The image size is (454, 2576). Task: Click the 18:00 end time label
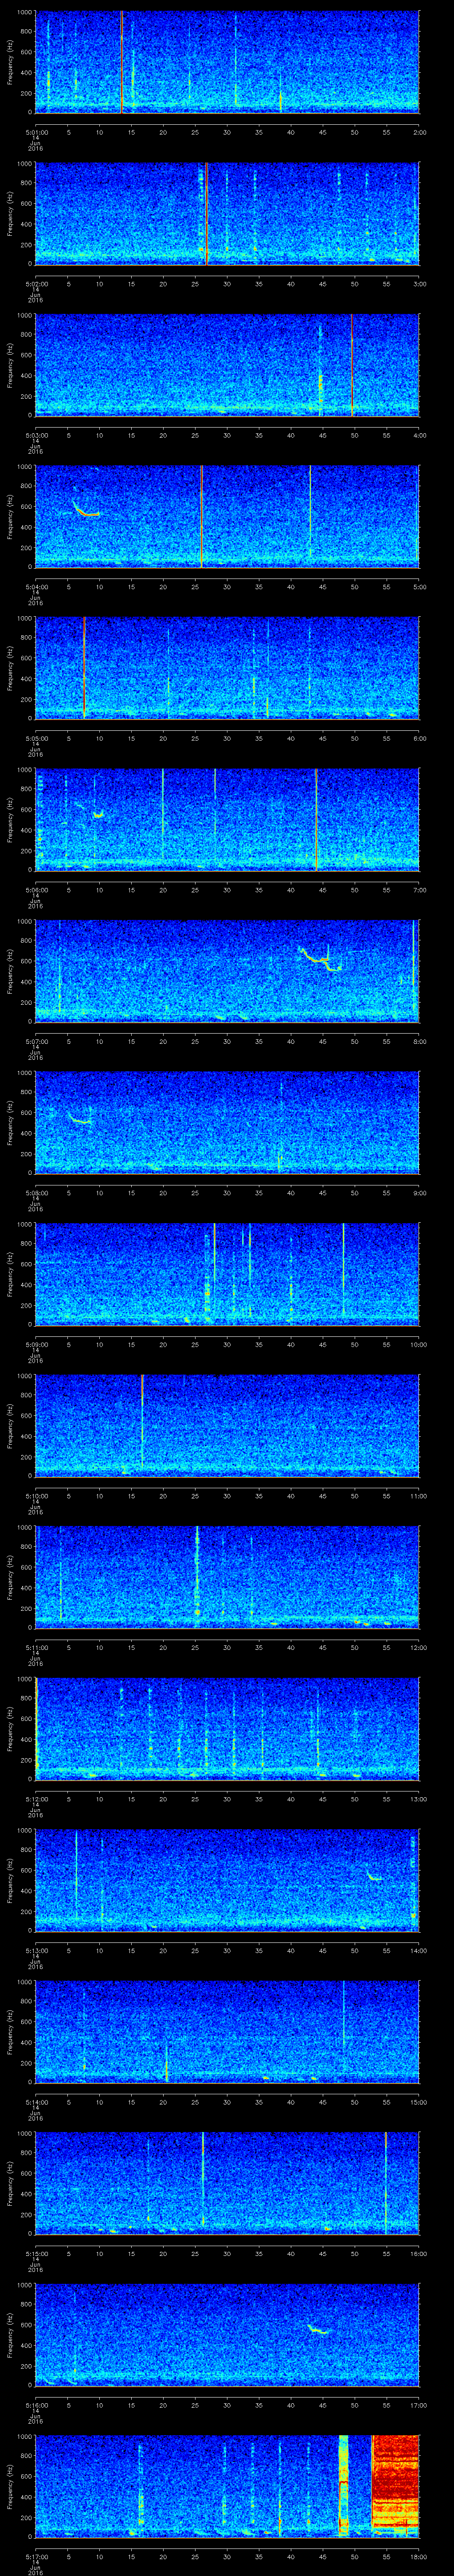tap(418, 2556)
